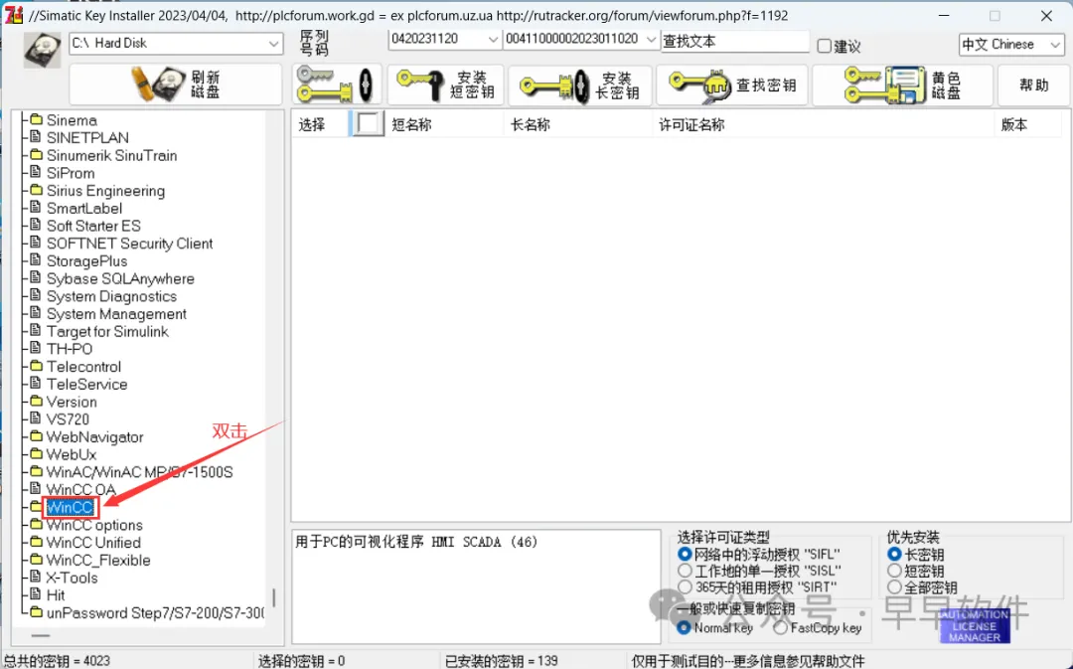This screenshot has height=669, width=1073.
Task: Open the help button (帮助)
Action: click(x=1033, y=84)
